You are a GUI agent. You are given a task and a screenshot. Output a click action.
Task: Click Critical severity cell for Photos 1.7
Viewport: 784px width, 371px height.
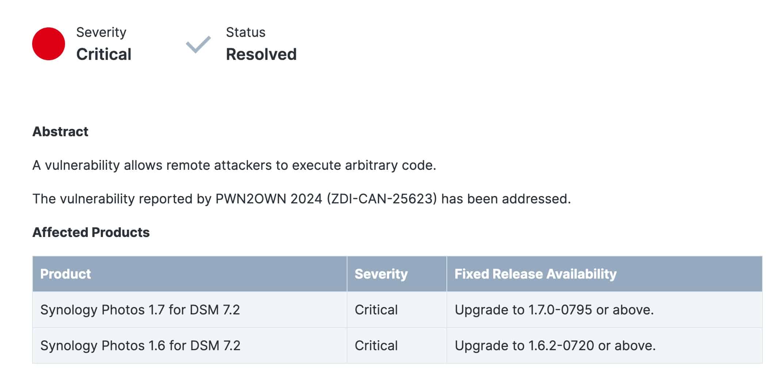[x=397, y=310]
